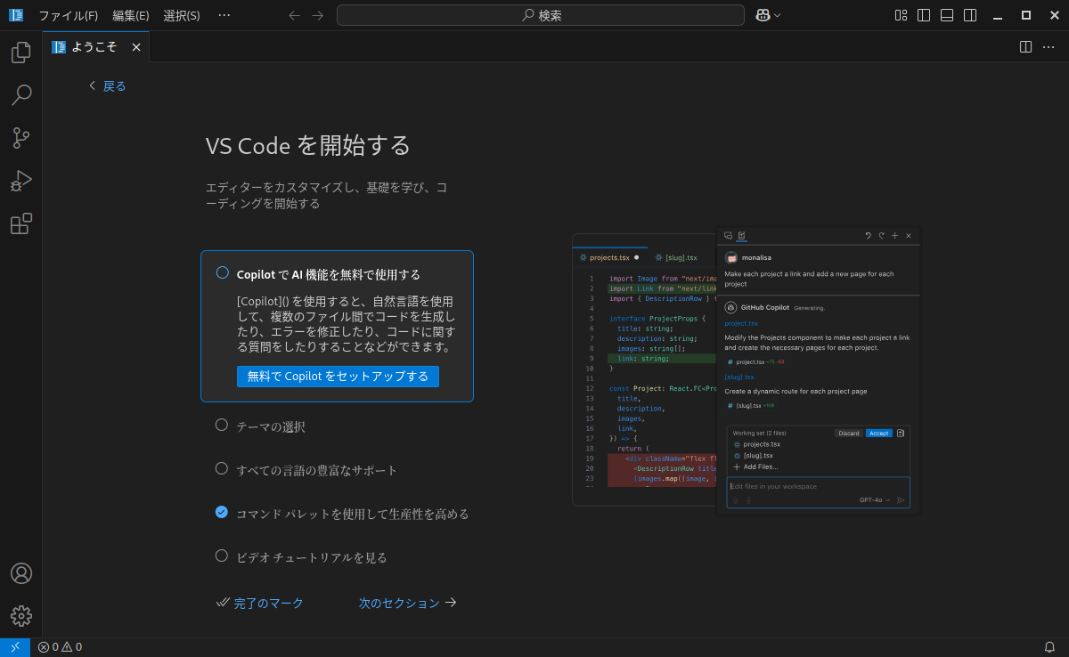Open the Customize Layout icon in the title bar
Viewport: 1069px width, 657px height.
(901, 14)
